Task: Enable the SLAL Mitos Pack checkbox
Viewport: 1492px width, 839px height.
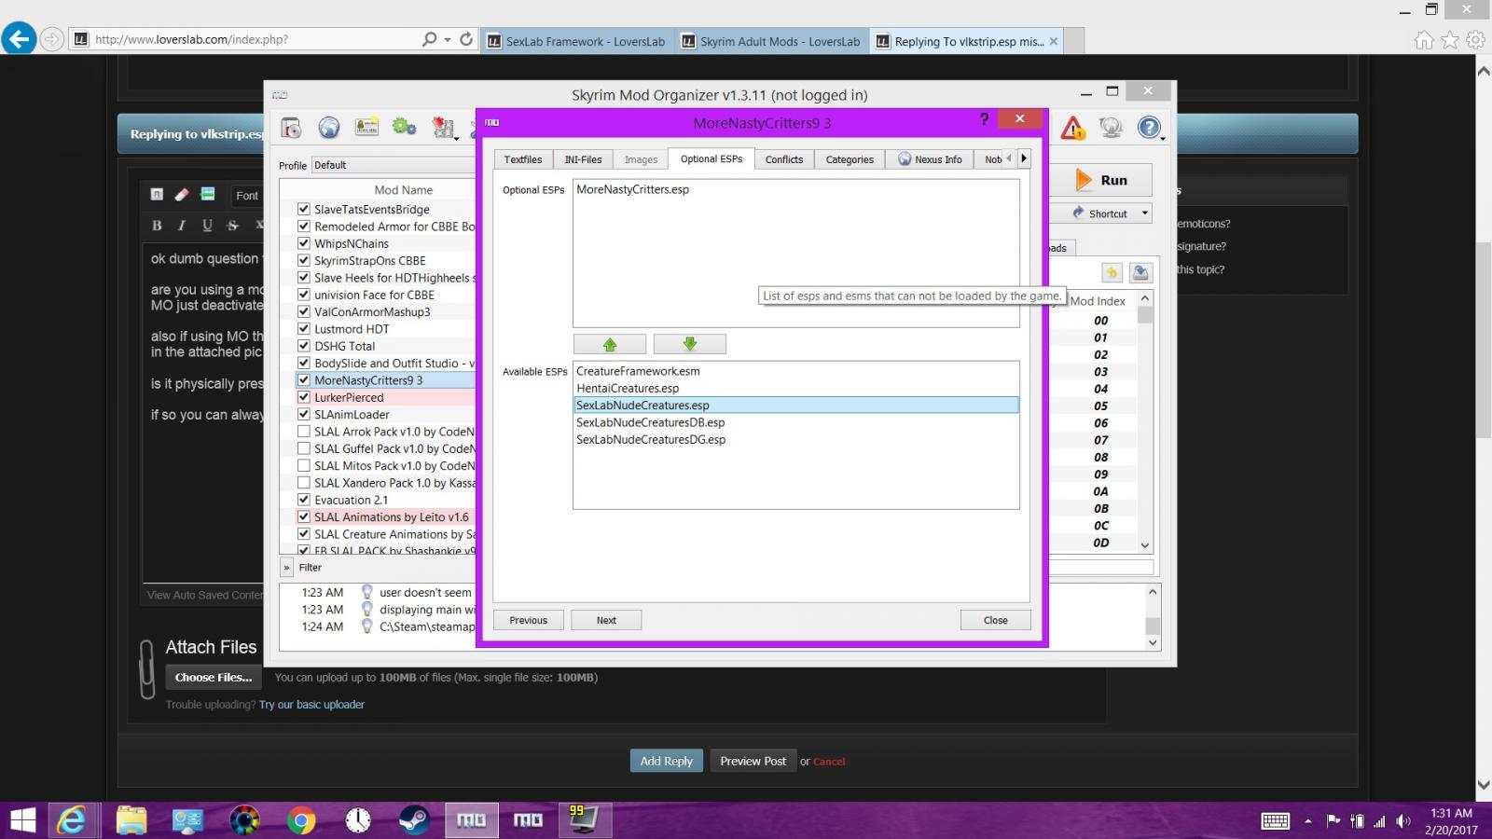Action: coord(303,465)
